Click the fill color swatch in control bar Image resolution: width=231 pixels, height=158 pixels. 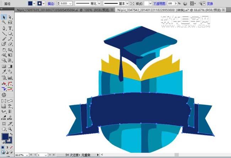pyautogui.click(x=30, y=4)
